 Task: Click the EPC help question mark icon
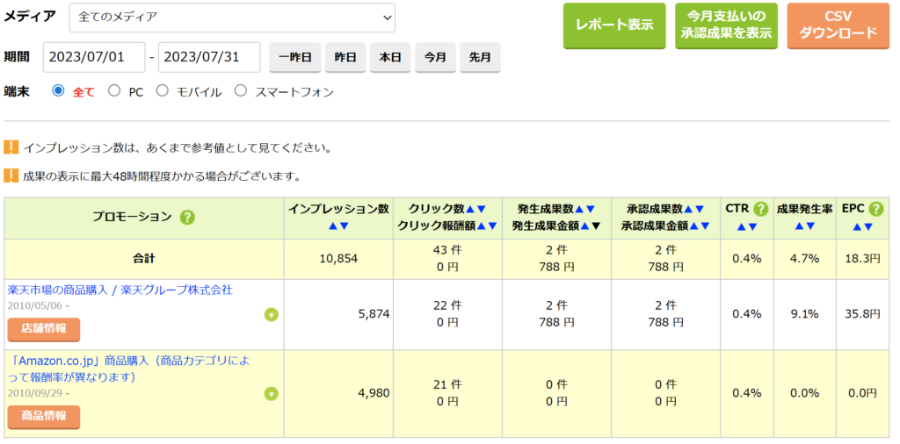[875, 209]
